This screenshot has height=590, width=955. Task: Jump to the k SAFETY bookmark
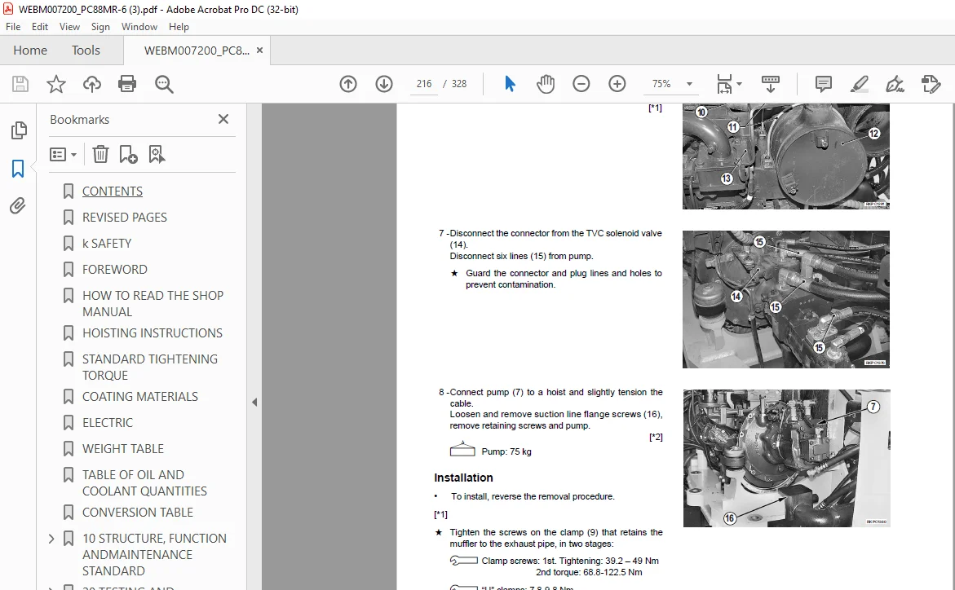[107, 244]
